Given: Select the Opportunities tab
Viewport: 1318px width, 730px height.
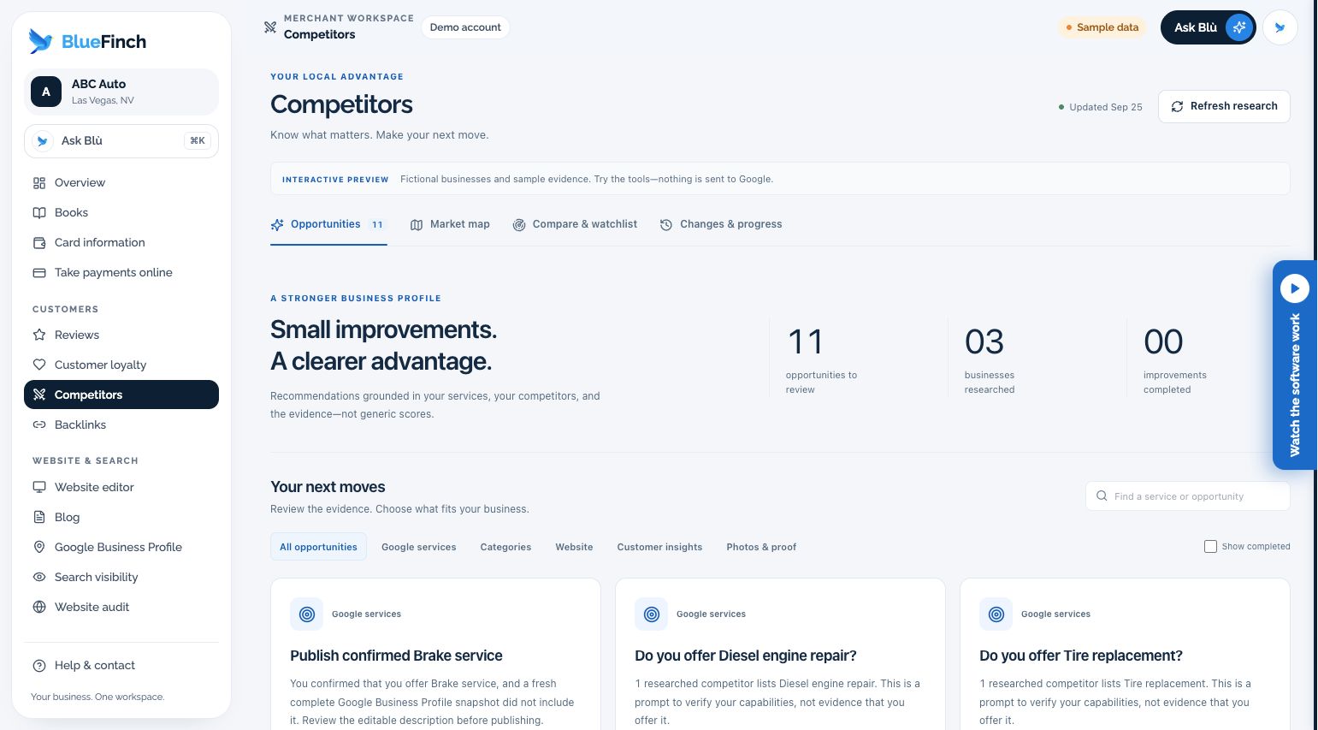Looking at the screenshot, I should (328, 224).
